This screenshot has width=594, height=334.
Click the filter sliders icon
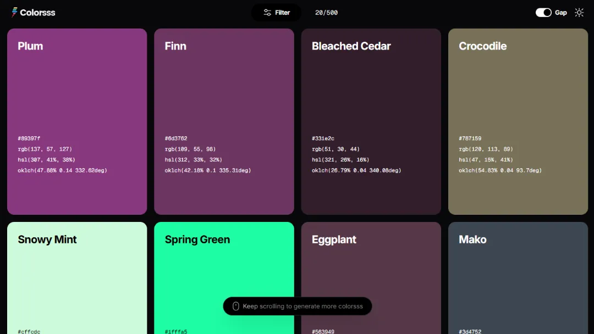(267, 13)
